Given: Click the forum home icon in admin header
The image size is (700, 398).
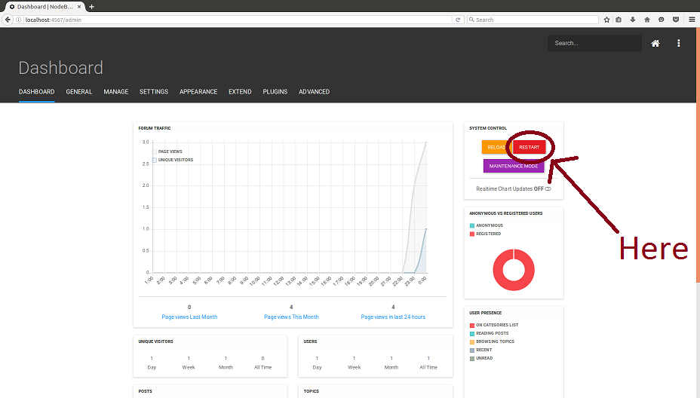Looking at the screenshot, I should click(655, 43).
